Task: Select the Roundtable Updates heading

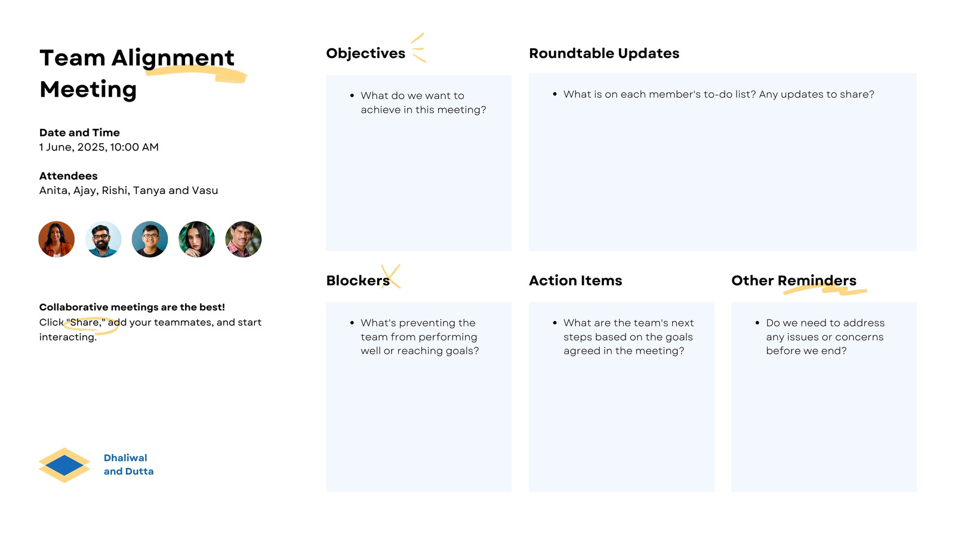Action: [604, 54]
